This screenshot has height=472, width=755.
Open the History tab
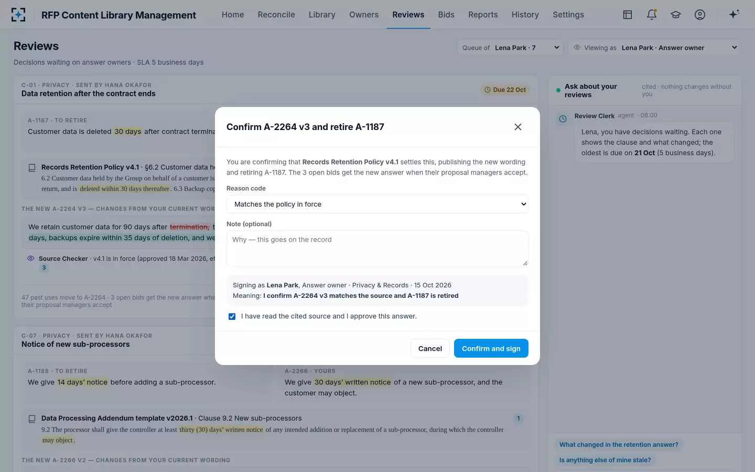coord(525,15)
